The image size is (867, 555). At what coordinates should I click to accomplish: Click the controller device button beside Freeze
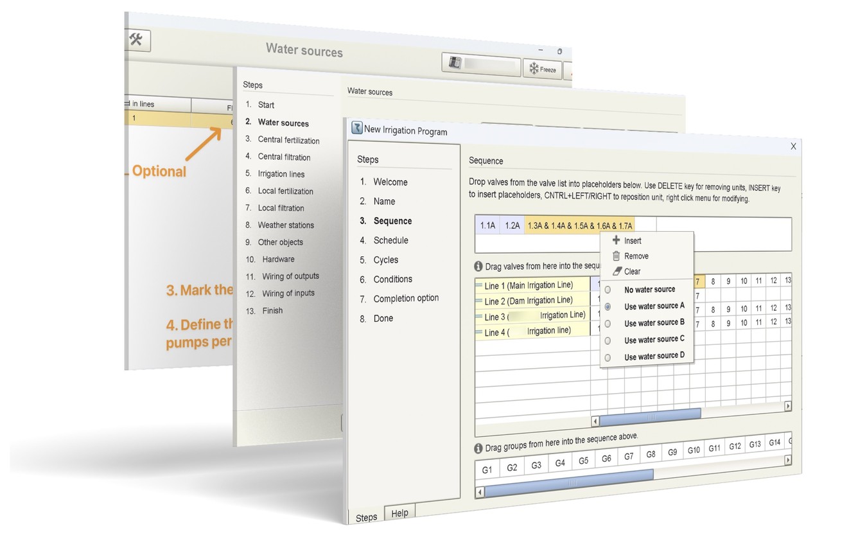[481, 64]
